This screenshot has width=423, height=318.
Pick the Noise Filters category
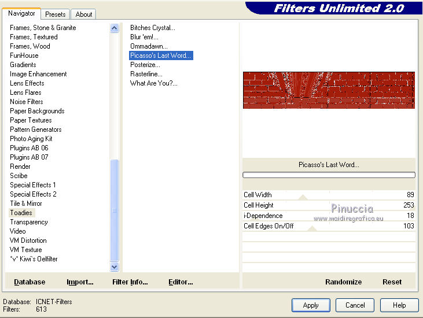[x=27, y=102]
